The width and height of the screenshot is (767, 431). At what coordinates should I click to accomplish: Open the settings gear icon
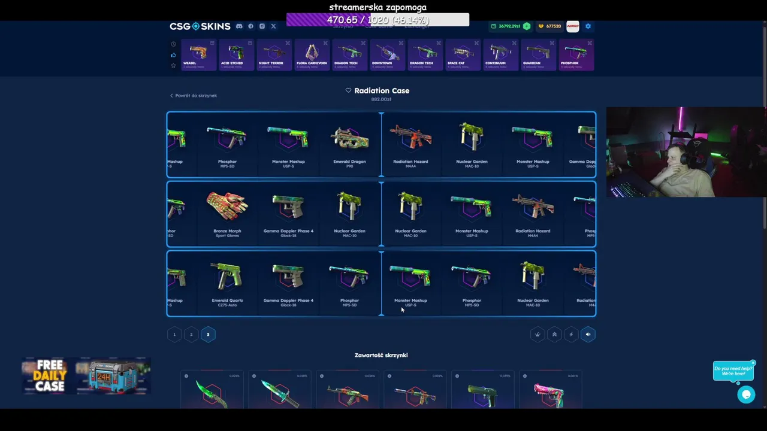point(588,26)
